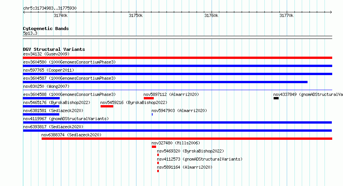Open nsv5891164 (Almarri2020) label
Image resolution: width=343 pixels, height=186 pixels.
(185, 167)
